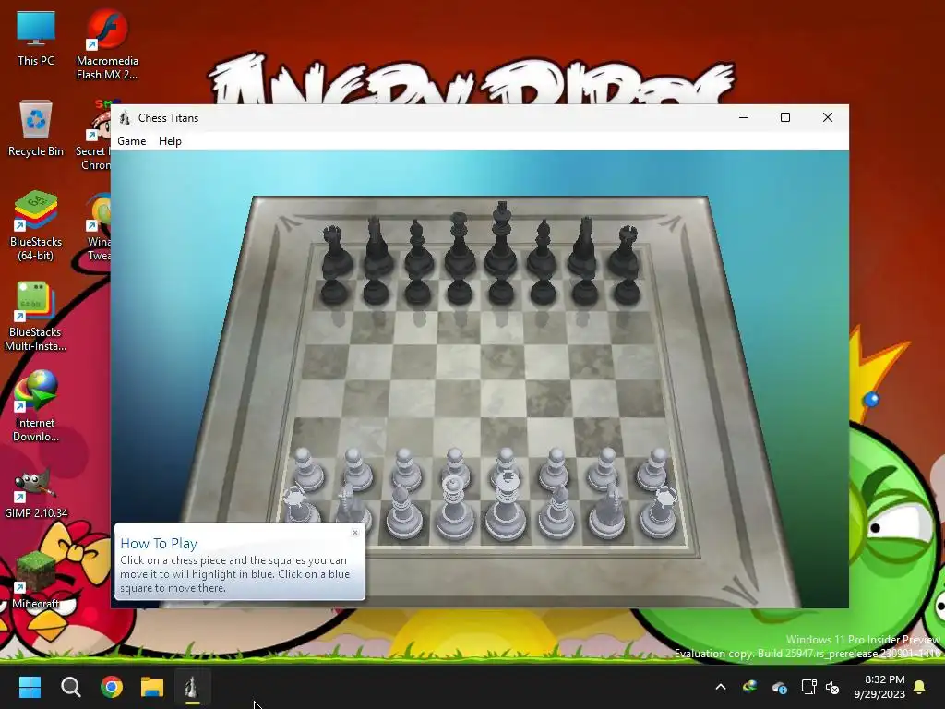
Task: Open This PC desktop icon
Action: click(36, 39)
